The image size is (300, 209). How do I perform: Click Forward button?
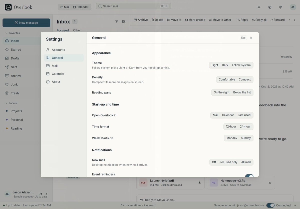tap(277, 20)
